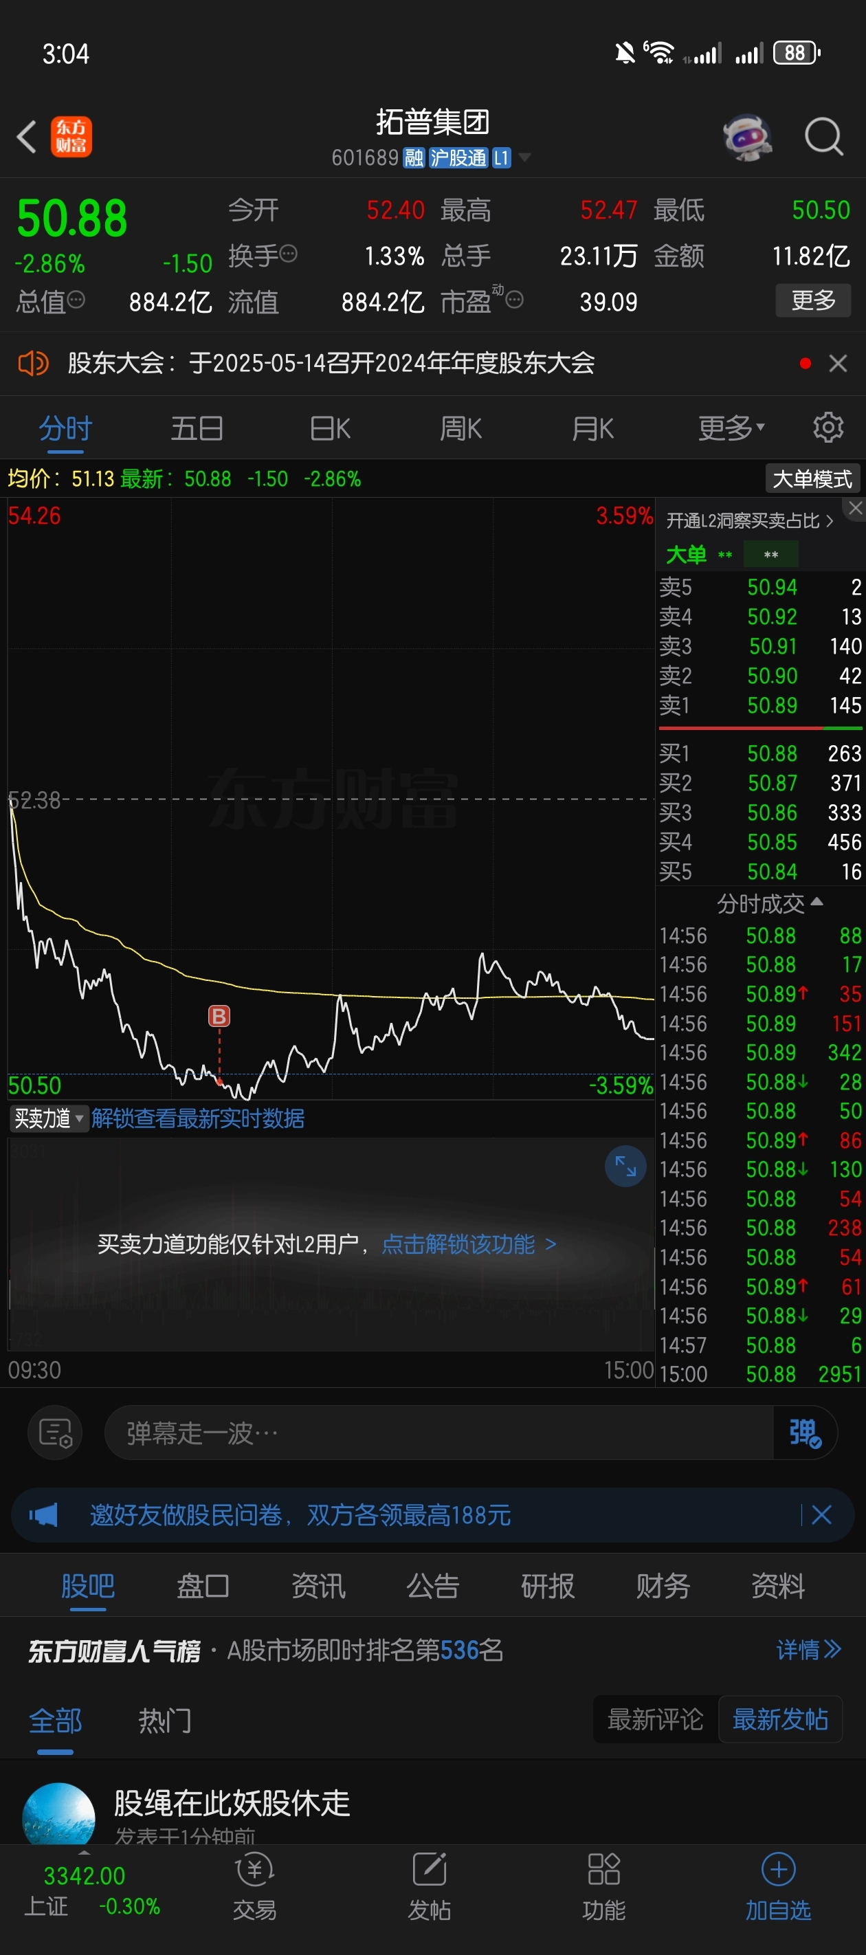Tap the 买1 50.88 order row
This screenshot has width=866, height=1955.
pyautogui.click(x=761, y=753)
